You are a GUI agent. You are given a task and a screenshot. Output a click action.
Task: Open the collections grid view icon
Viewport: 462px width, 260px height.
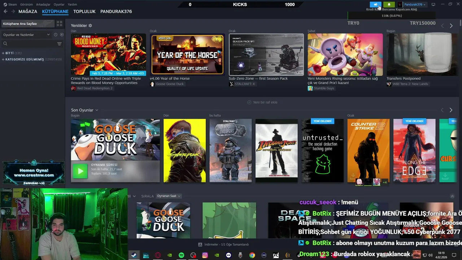tap(60, 23)
